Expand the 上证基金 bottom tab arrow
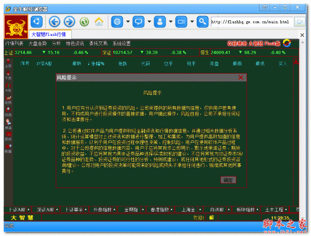 (x=86, y=210)
